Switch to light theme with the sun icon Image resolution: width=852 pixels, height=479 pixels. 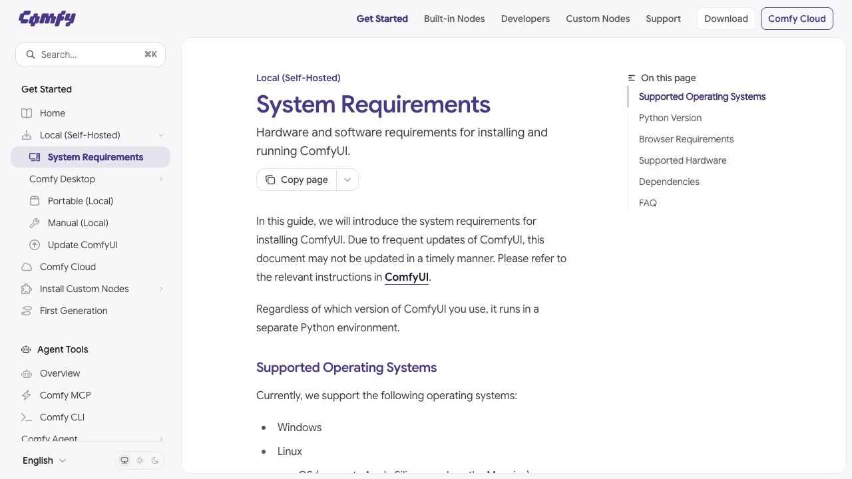point(140,460)
